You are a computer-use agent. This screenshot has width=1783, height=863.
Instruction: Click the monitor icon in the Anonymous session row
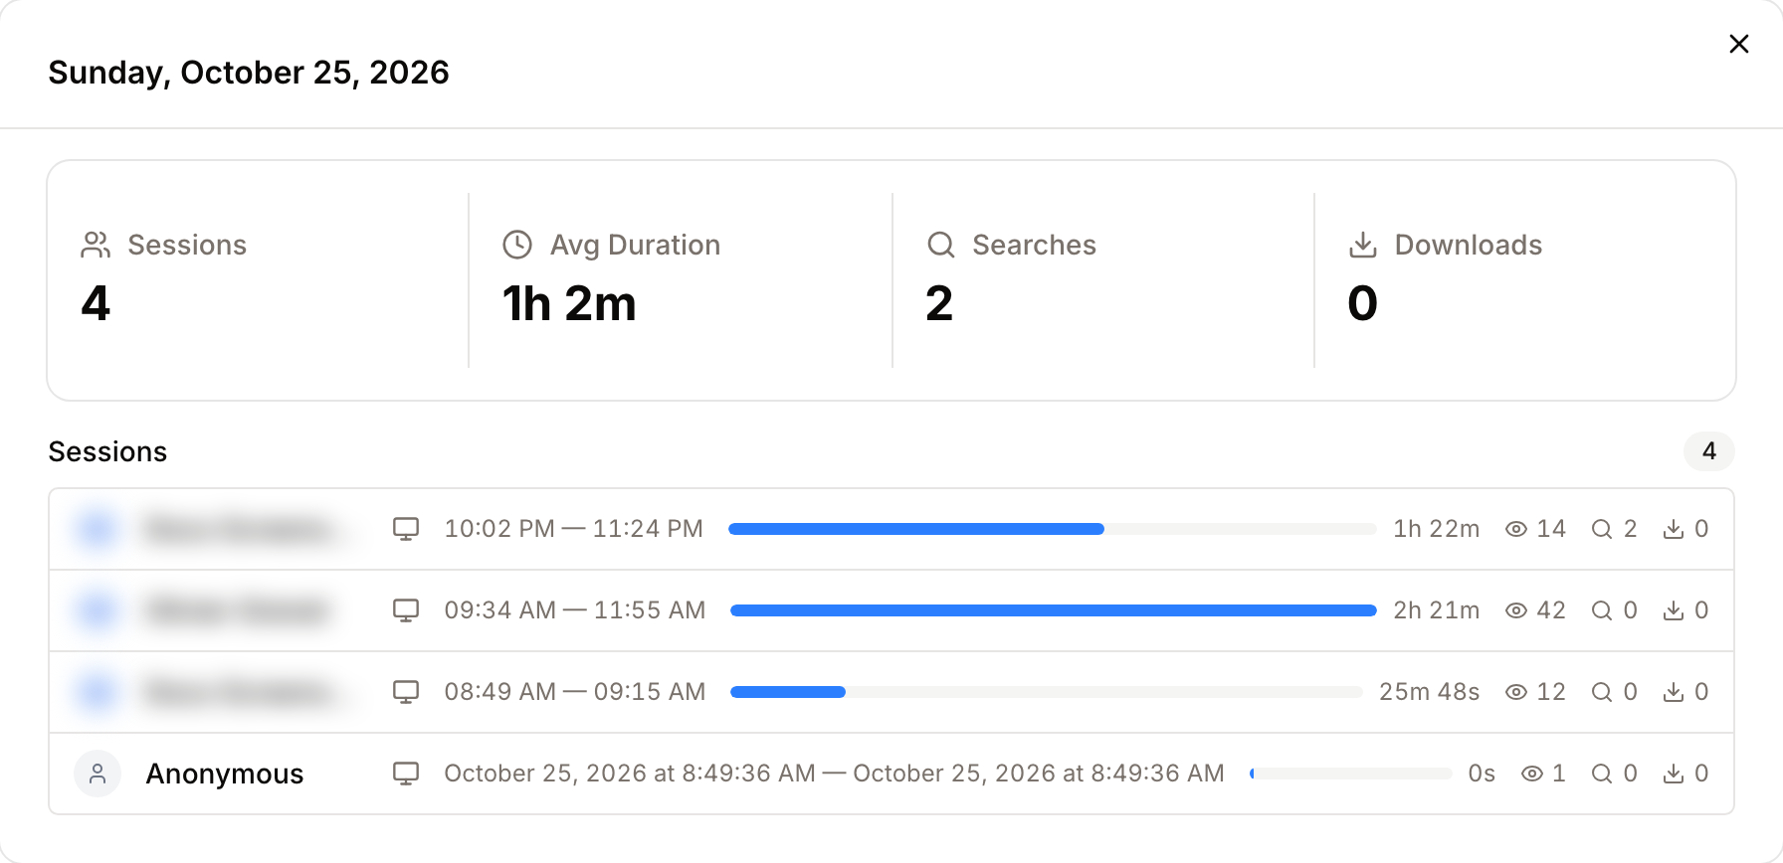406,774
